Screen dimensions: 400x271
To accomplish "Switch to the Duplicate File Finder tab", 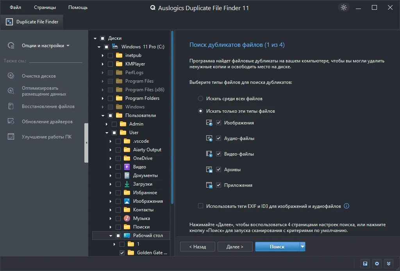I will pos(32,22).
